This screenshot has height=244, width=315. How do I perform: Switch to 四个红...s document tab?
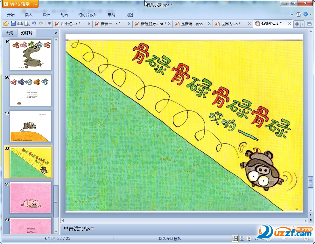coord(70,24)
